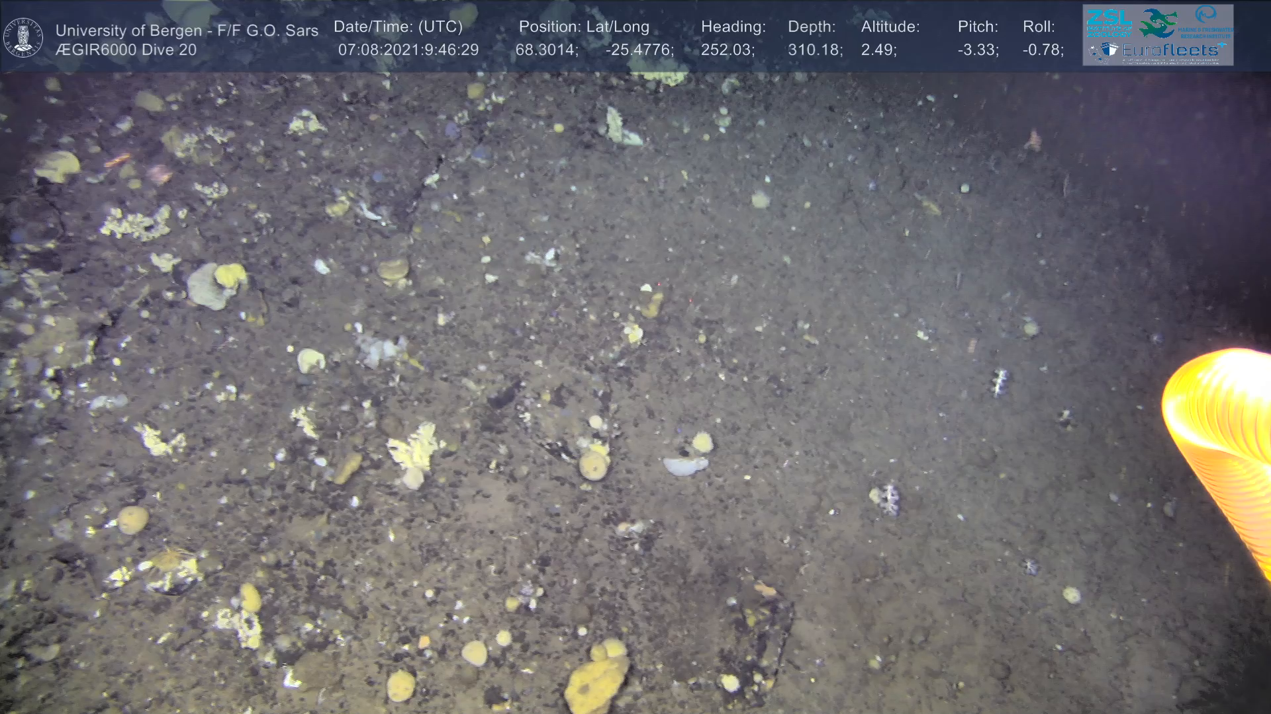1271x714 pixels.
Task: Click the Position: Lat/Long header label
Action: point(584,27)
